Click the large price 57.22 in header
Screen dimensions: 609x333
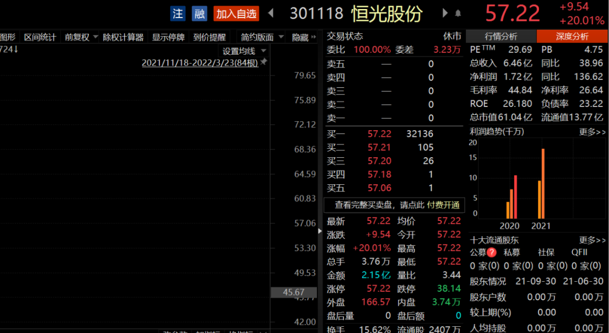tap(512, 14)
